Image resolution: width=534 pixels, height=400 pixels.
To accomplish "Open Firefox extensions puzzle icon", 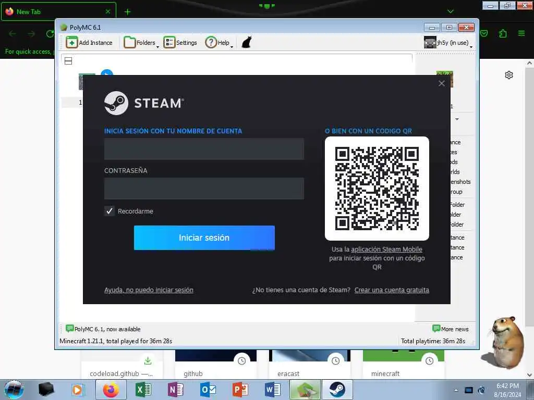I will pyautogui.click(x=503, y=33).
